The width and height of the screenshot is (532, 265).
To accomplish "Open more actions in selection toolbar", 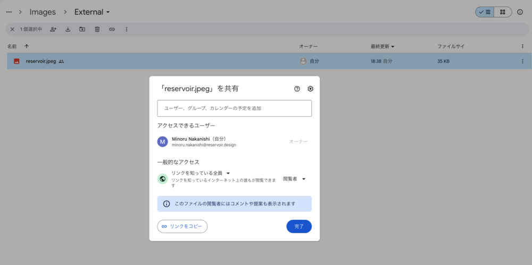I will pyautogui.click(x=127, y=29).
